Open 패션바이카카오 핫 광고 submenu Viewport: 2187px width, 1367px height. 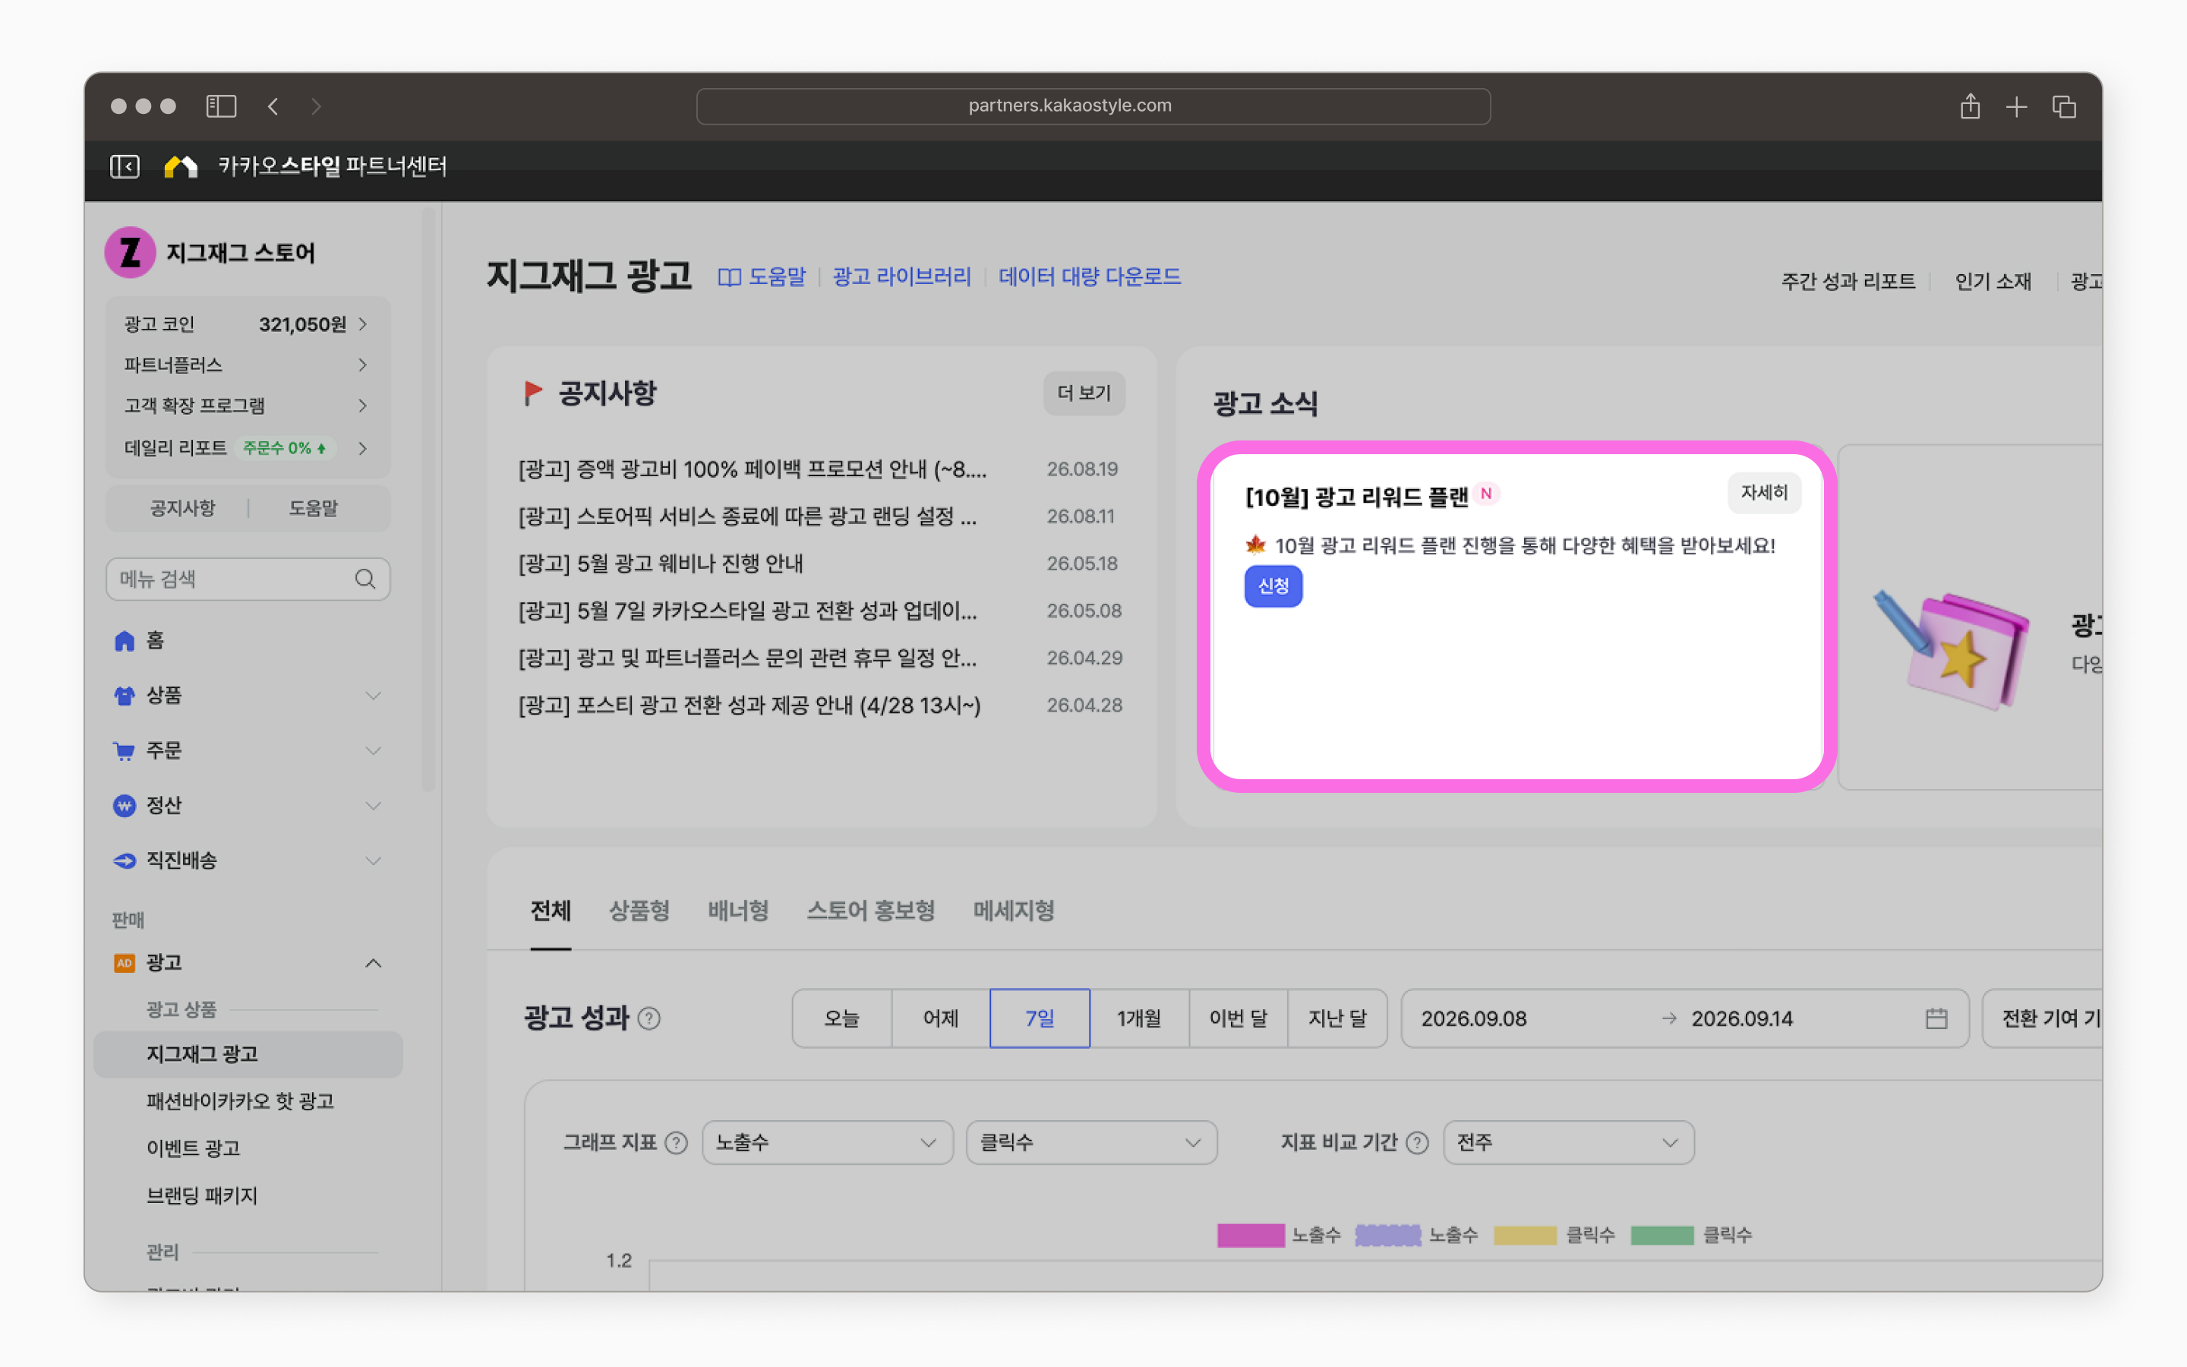(x=241, y=1101)
